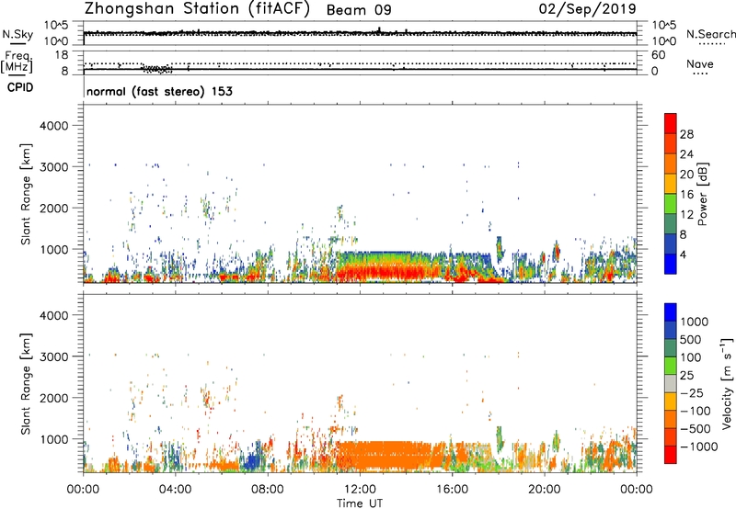The height and width of the screenshot is (509, 736).
Task: Click 'Slant Range [km]' label of velocity panel
Action: coord(26,384)
